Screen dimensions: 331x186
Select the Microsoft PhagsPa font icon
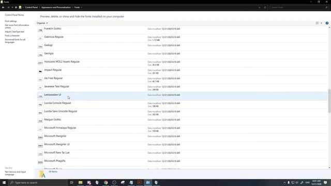click(x=40, y=162)
